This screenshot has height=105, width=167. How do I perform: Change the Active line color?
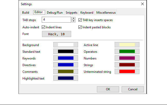click(127, 45)
